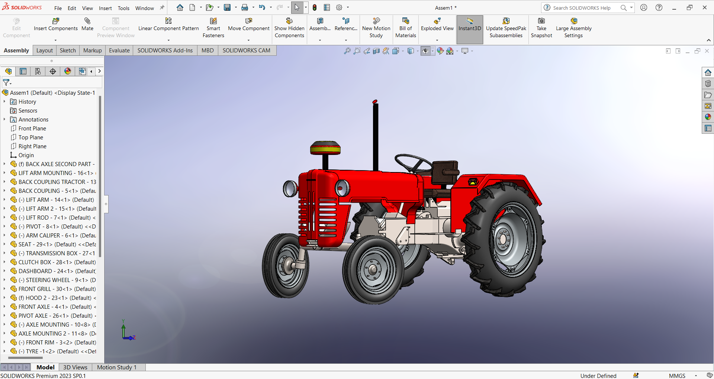Switch to the Sketch tab
The image size is (714, 379).
tap(68, 51)
